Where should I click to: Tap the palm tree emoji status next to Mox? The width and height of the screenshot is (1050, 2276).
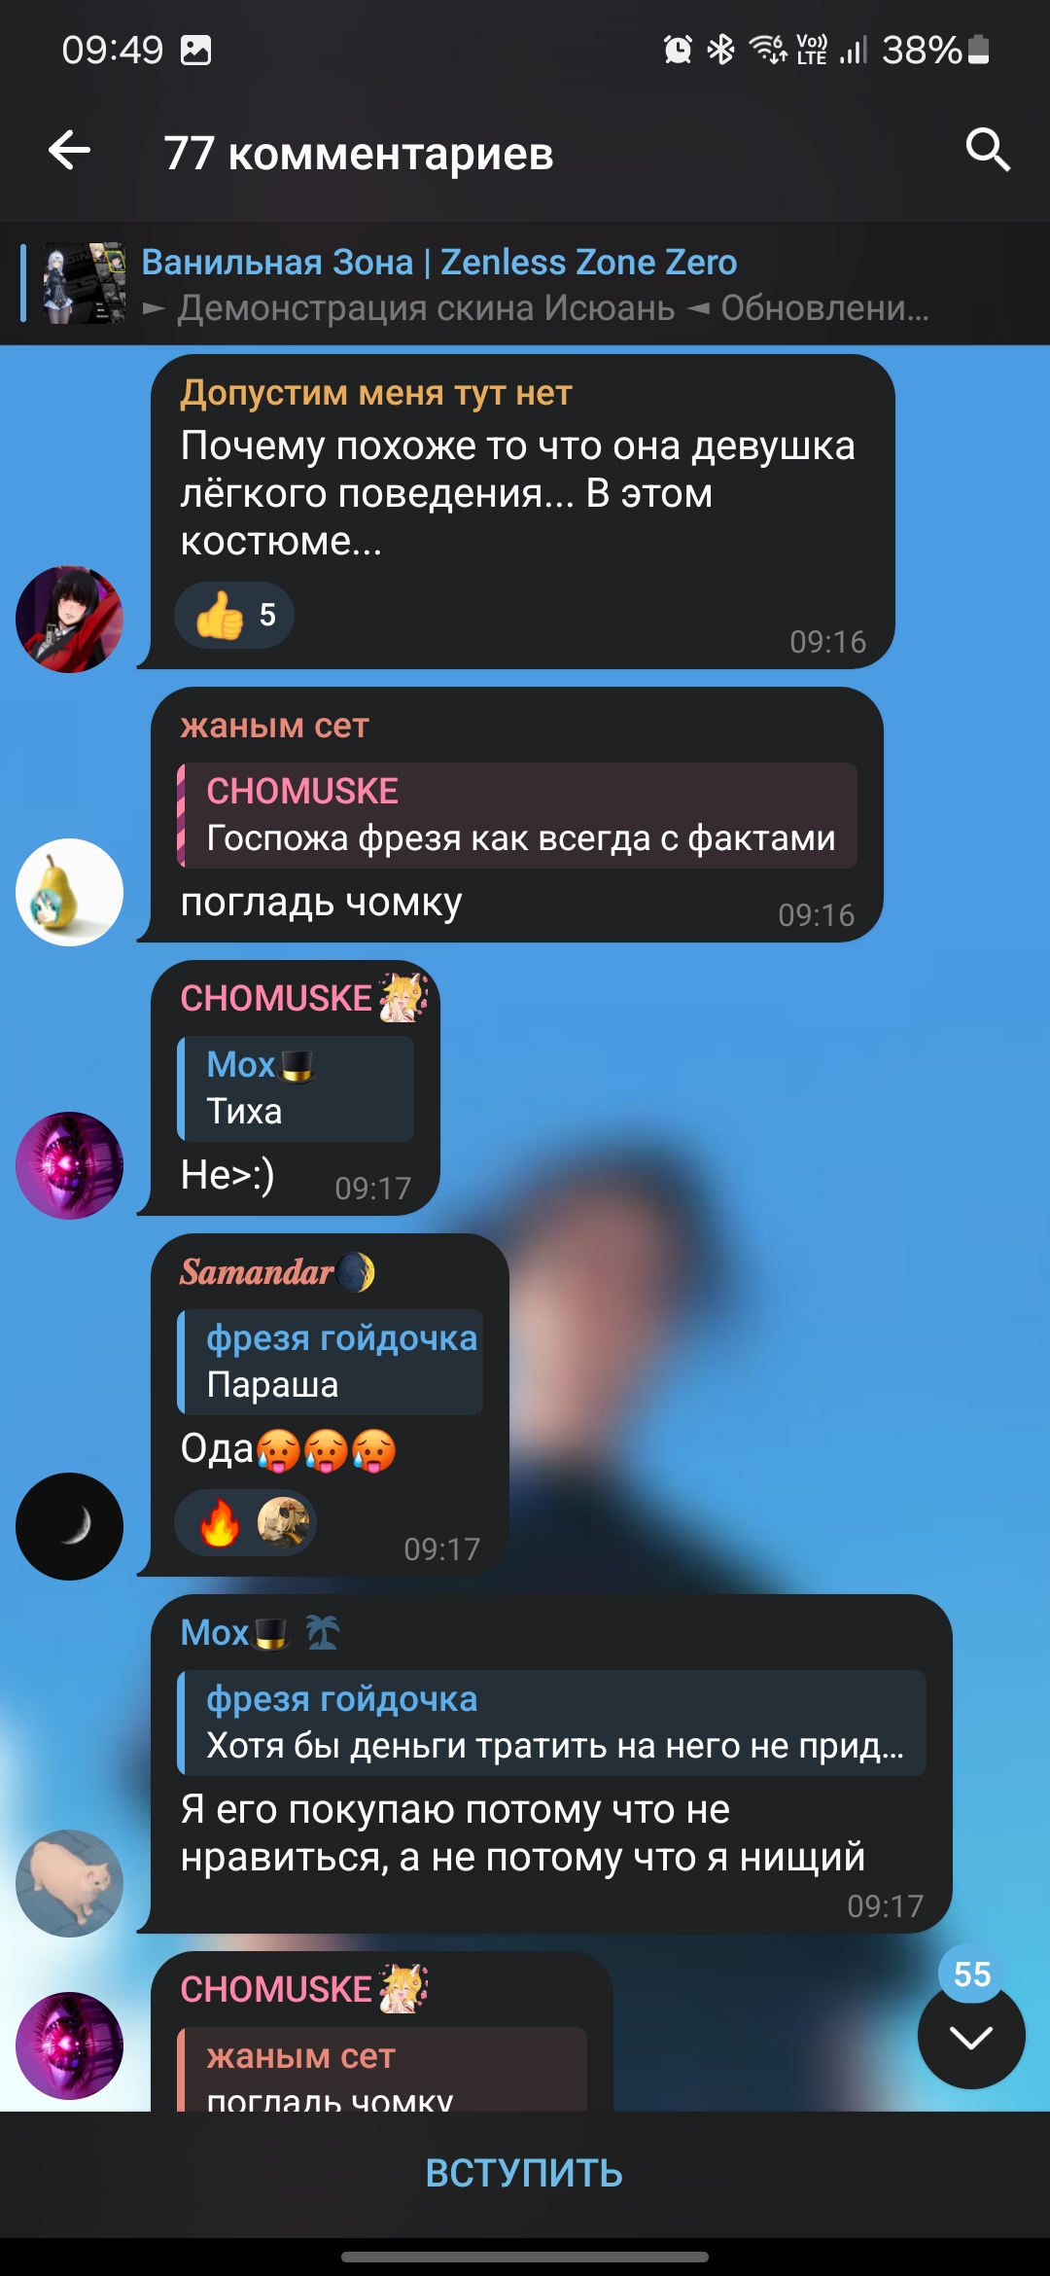[x=323, y=1632]
